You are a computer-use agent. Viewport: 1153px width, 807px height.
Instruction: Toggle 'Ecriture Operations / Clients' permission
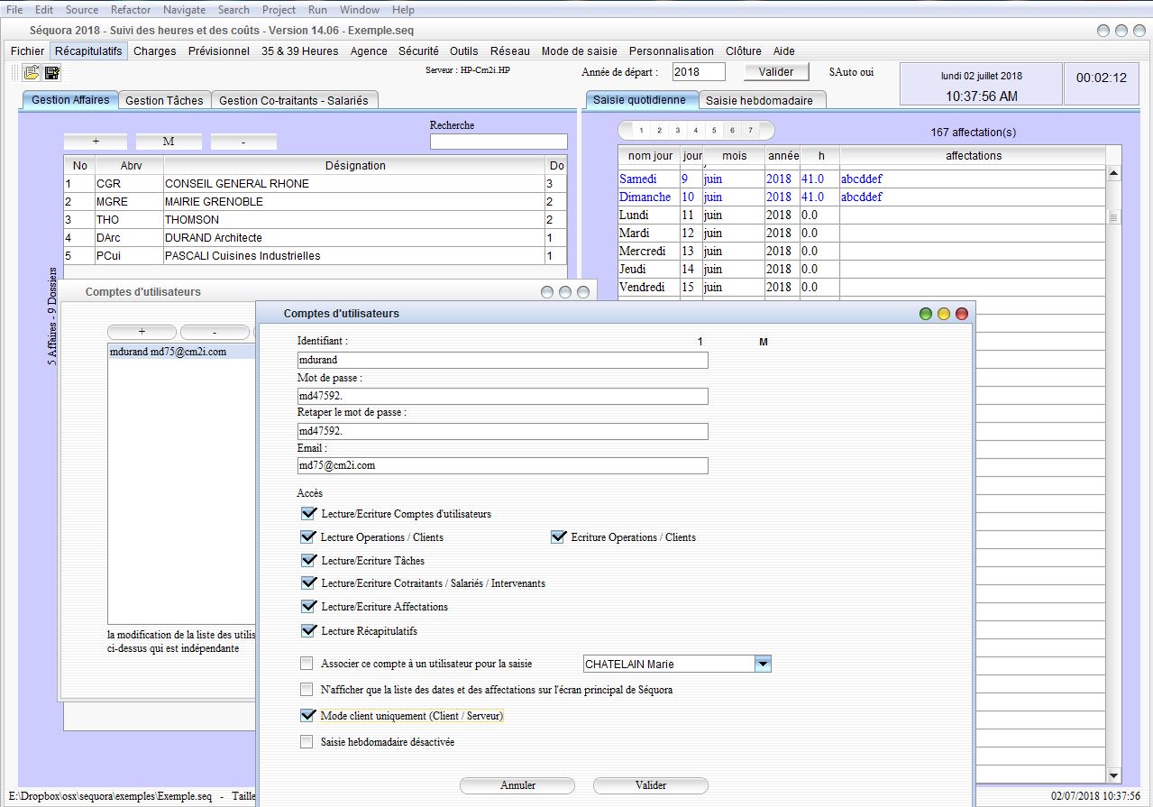558,536
